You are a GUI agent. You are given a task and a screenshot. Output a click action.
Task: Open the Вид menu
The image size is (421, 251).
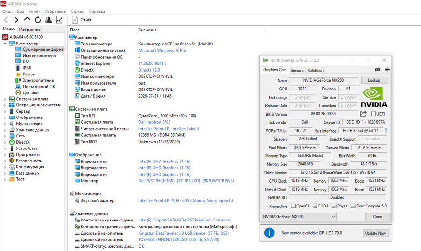coord(21,11)
